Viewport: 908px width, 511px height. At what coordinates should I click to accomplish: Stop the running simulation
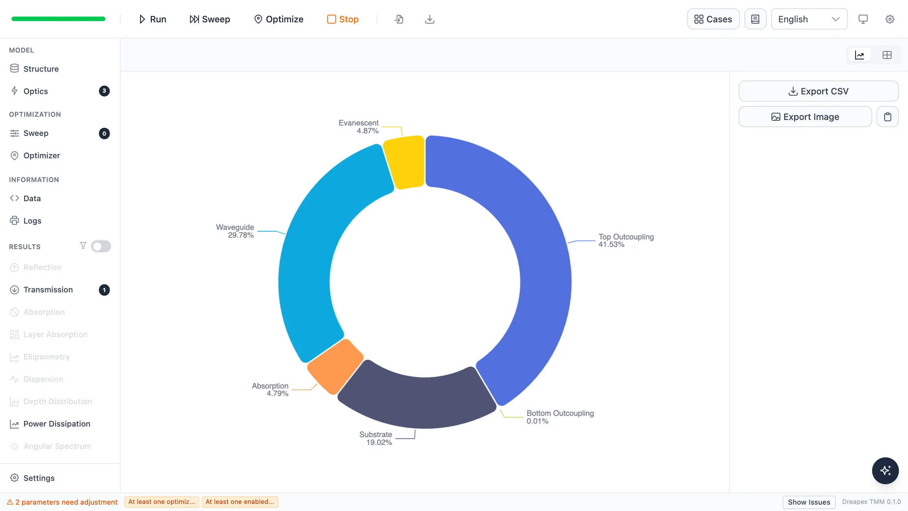pos(343,19)
